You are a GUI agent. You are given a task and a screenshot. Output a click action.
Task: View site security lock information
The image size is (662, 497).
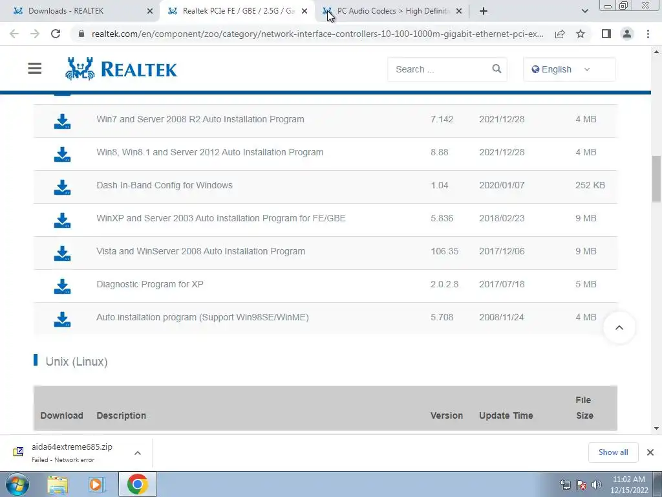tap(81, 34)
